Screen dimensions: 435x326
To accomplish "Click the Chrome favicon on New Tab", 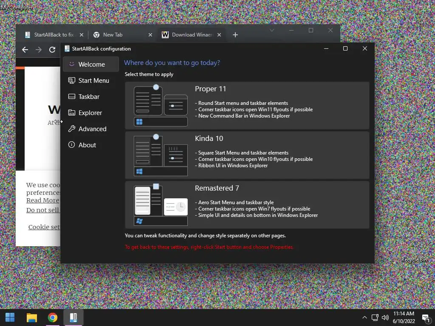I will click(96, 35).
